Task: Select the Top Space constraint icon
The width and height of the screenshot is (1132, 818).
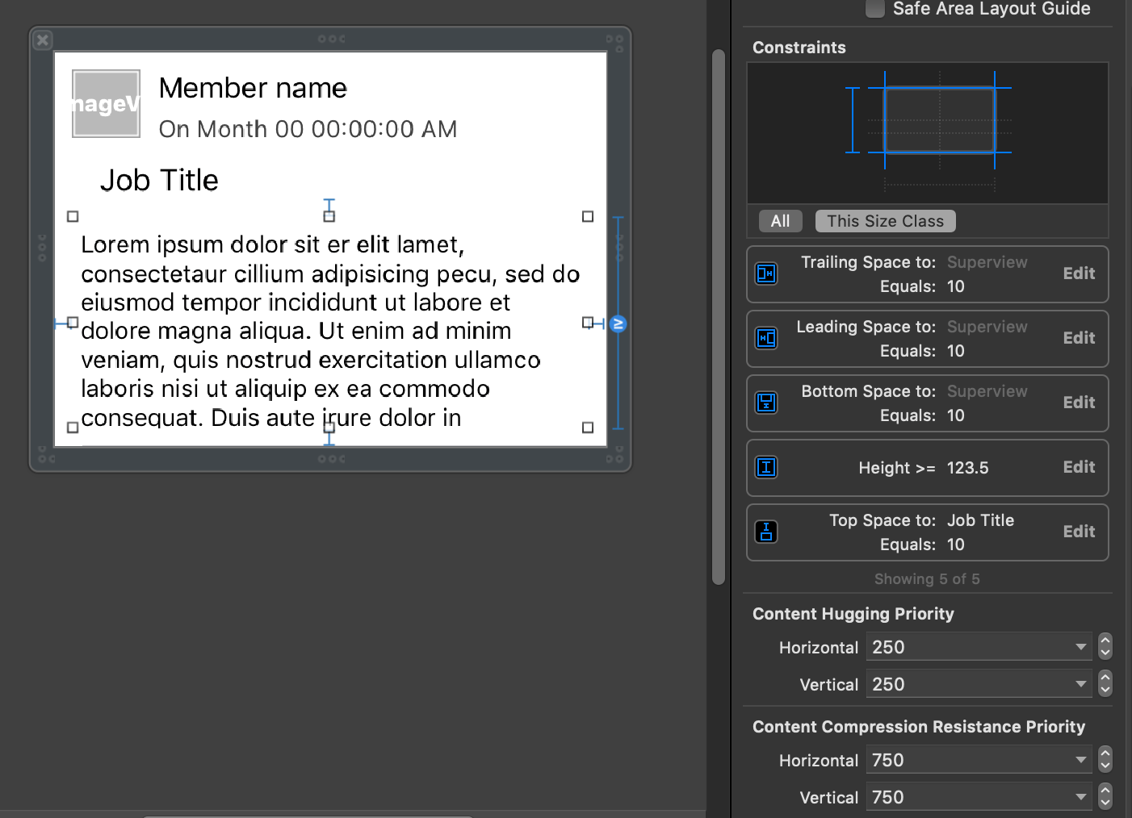Action: coord(765,532)
